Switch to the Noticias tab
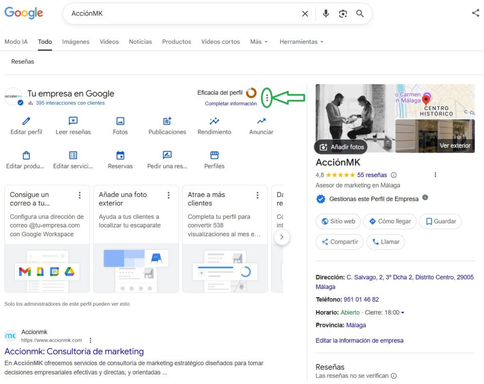 [140, 42]
